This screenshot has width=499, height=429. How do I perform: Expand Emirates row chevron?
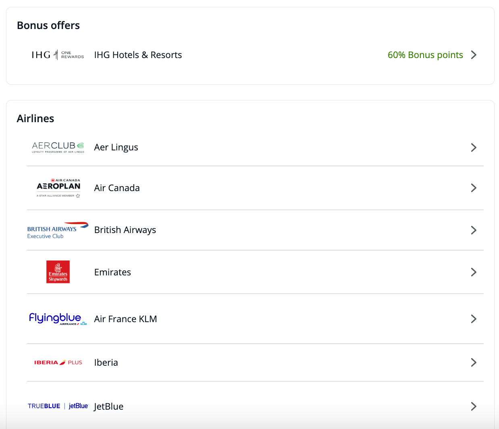474,272
